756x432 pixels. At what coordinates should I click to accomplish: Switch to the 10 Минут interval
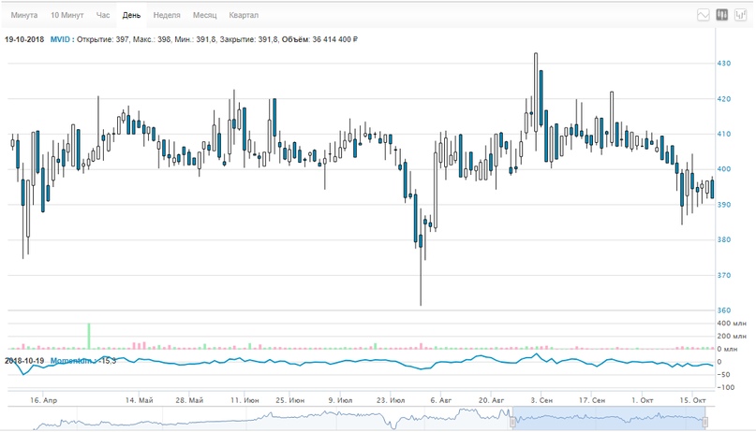tap(67, 16)
